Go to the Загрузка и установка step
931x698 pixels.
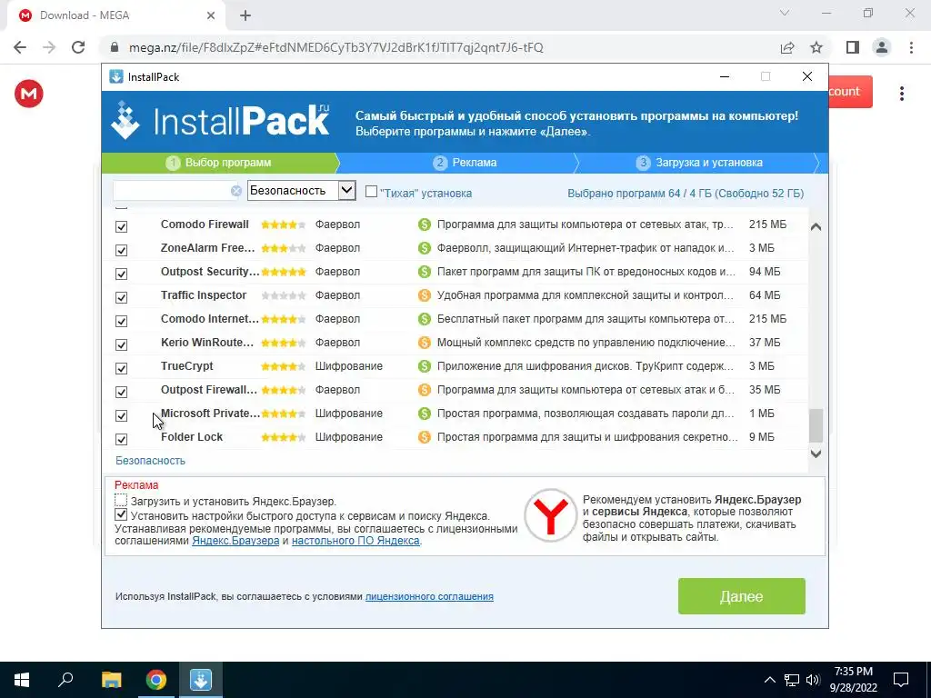pos(701,163)
